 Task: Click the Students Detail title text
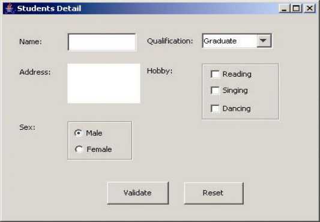pyautogui.click(x=49, y=8)
